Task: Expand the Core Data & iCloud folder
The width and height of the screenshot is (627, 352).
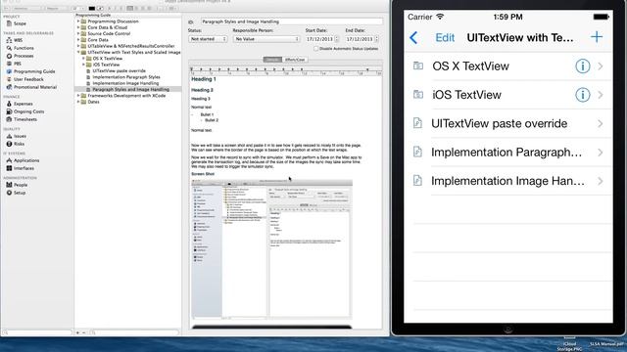Action: click(78, 27)
